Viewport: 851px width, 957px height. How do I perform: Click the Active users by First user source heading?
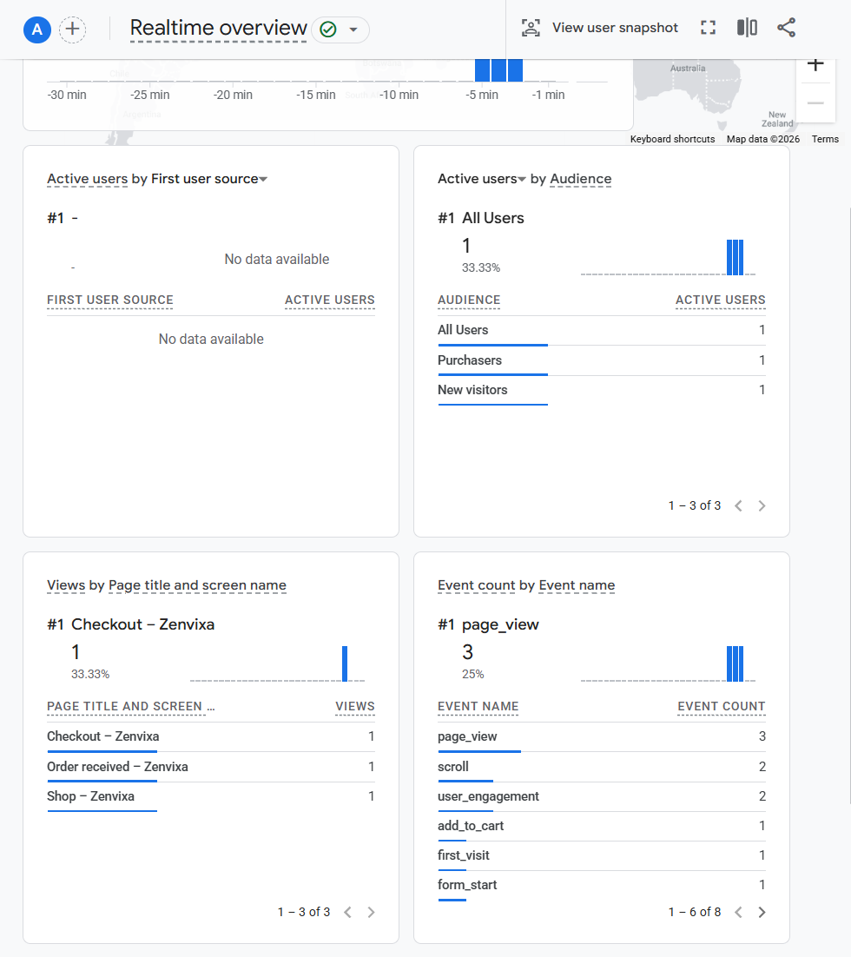[x=157, y=179]
